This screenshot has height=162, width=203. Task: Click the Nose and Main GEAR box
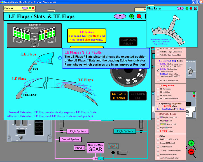(95, 148)
